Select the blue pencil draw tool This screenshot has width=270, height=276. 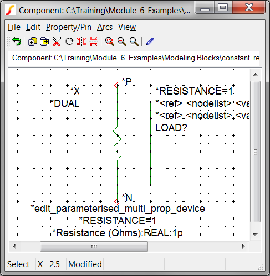tap(150, 41)
